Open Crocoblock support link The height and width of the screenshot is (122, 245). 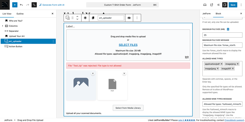(x=234, y=120)
